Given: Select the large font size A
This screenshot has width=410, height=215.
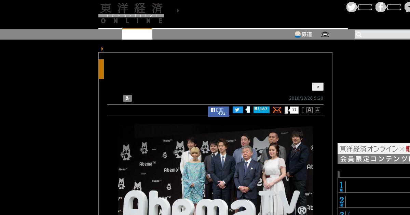Looking at the screenshot, I should click(x=310, y=110).
